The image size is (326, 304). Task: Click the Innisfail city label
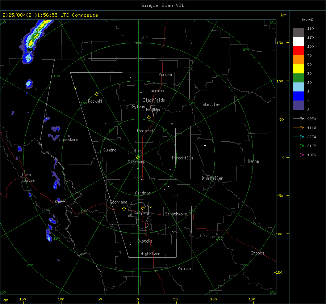pos(146,131)
